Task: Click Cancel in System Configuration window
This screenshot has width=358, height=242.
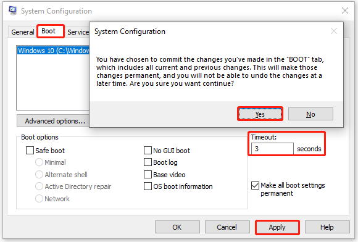Action: pos(227,227)
